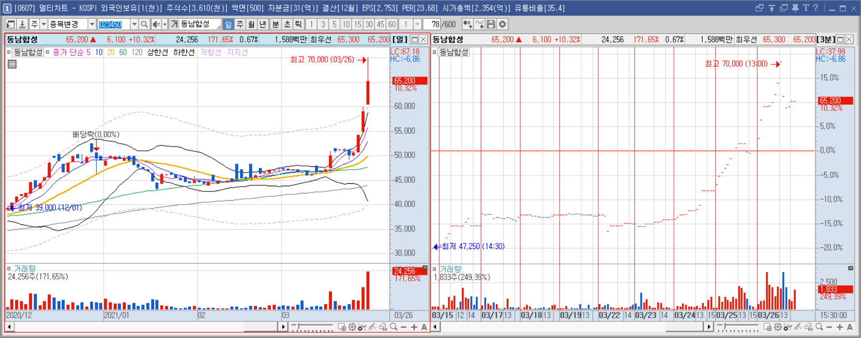
Task: Toggle the 종가 단순 moving average checkbox
Action: pos(48,52)
